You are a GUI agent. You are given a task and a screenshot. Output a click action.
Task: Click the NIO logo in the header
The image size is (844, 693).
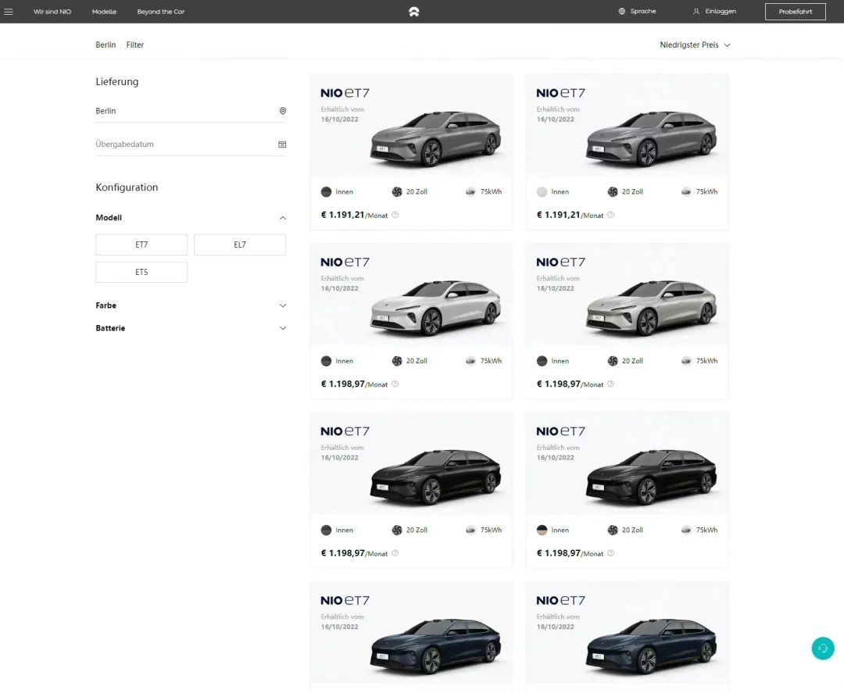click(x=413, y=11)
